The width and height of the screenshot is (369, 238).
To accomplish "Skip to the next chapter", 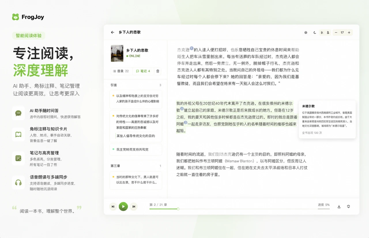I will pyautogui.click(x=134, y=207).
